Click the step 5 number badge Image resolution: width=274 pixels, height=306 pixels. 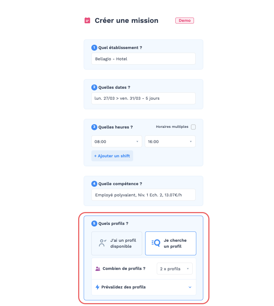pos(94,224)
